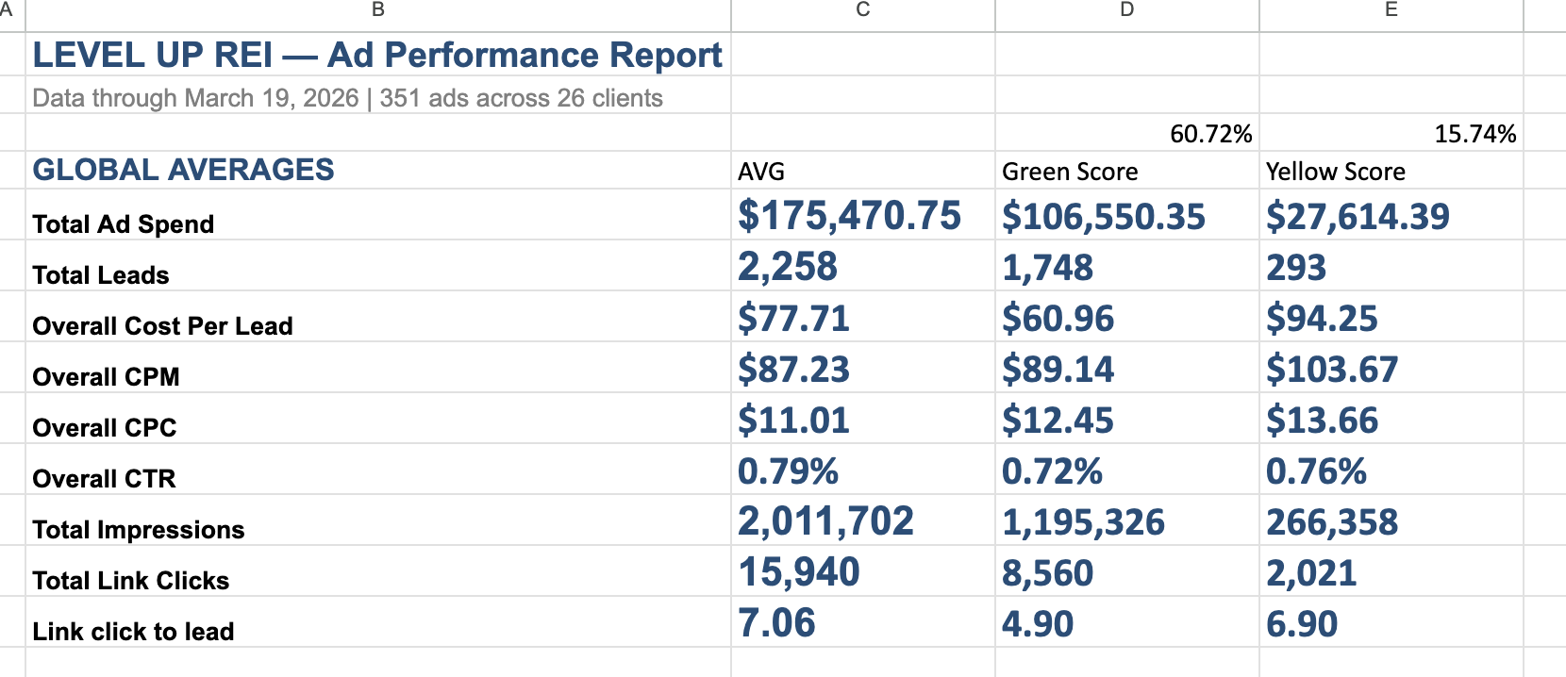This screenshot has height=677, width=1566.
Task: Select the $87.23 cell
Action: point(863,368)
